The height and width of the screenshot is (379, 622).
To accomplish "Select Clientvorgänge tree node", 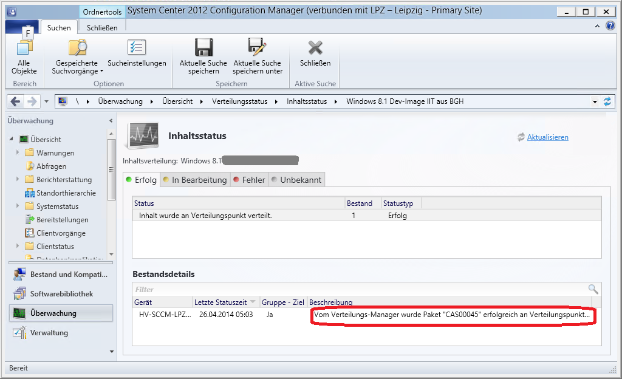I will 61,233.
